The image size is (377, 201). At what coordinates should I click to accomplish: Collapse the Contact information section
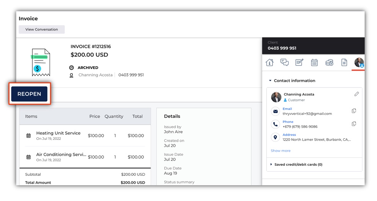click(270, 81)
